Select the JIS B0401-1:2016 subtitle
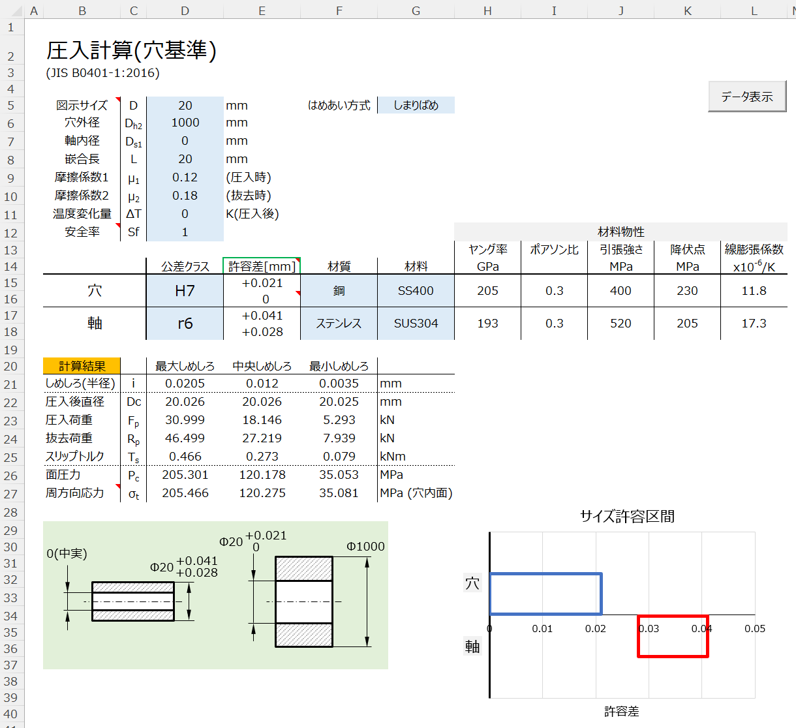796x728 pixels. coord(103,73)
